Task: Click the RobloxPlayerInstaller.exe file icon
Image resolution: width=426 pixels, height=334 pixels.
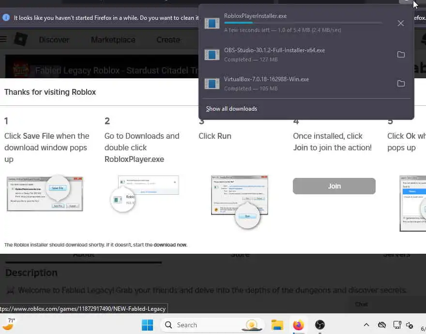Action: [212, 23]
